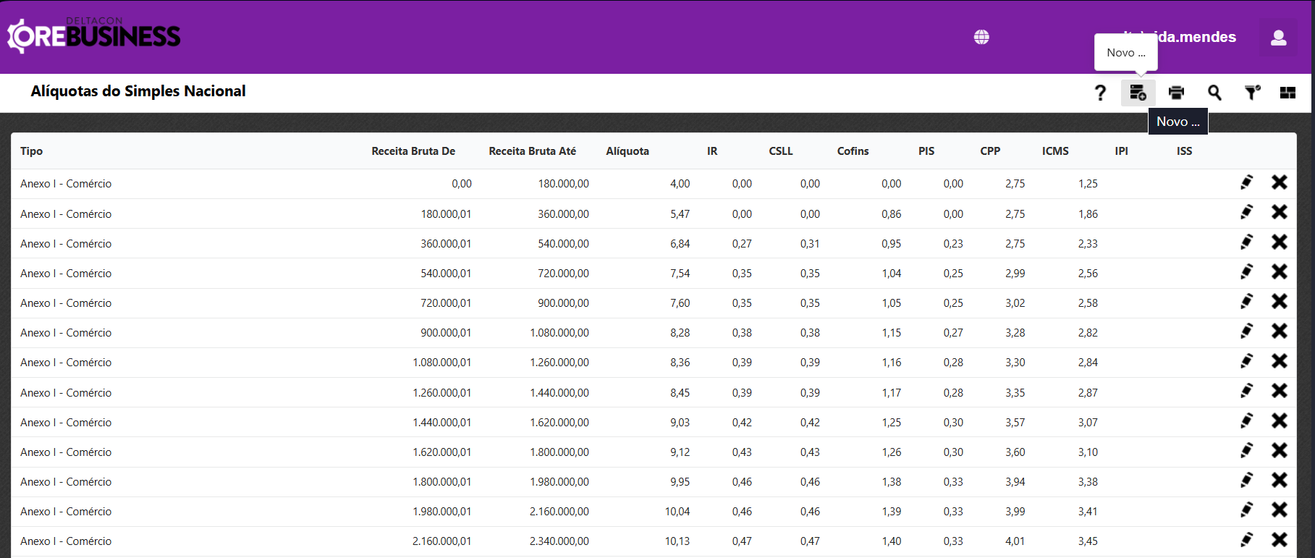Image resolution: width=1315 pixels, height=558 pixels.
Task: Click the ICMS column header
Action: pos(1055,151)
